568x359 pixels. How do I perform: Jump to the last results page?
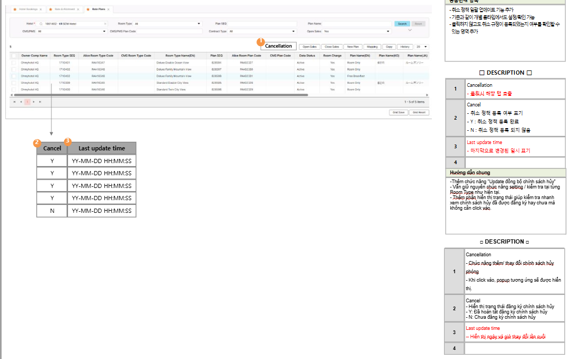[x=40, y=102]
